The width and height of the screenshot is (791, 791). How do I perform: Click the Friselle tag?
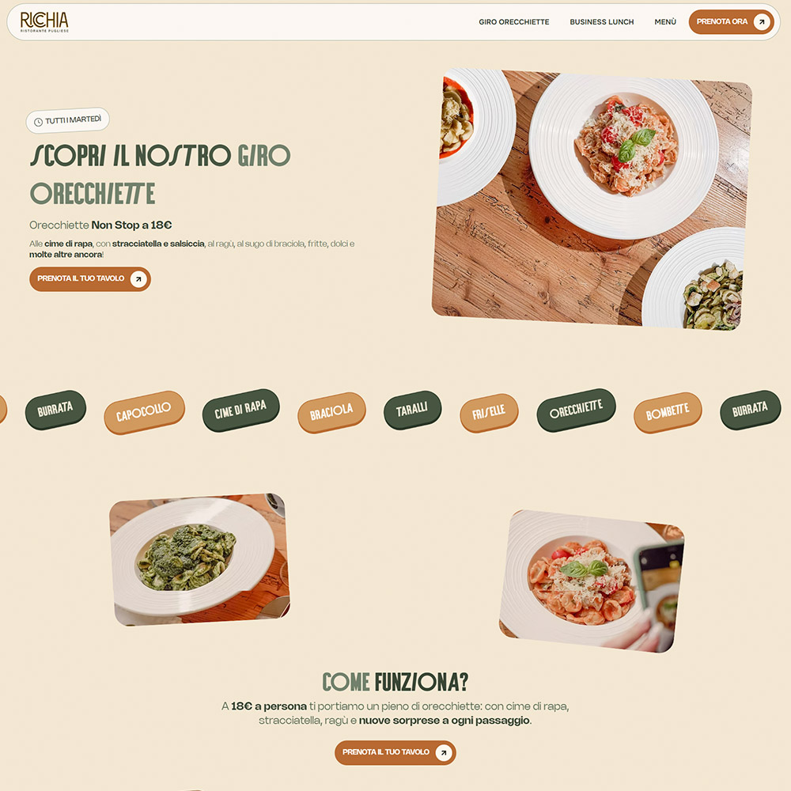point(489,413)
